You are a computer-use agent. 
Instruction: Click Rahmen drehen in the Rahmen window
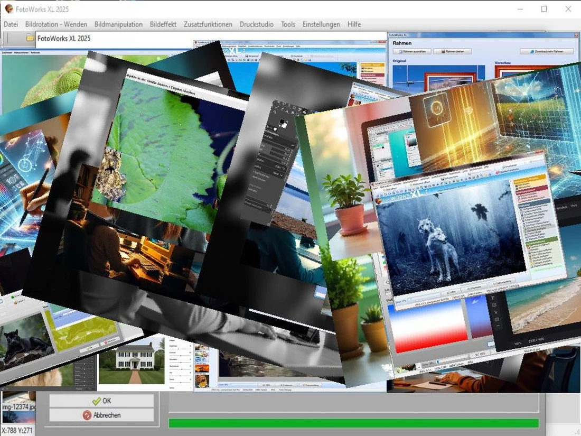(453, 52)
